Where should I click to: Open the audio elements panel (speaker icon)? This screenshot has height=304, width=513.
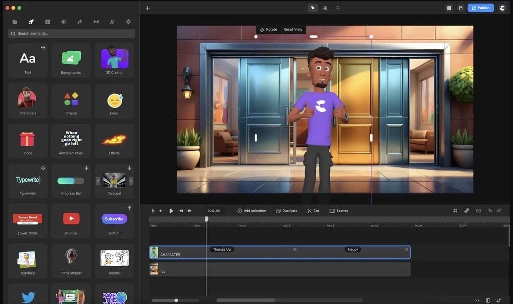(x=63, y=22)
